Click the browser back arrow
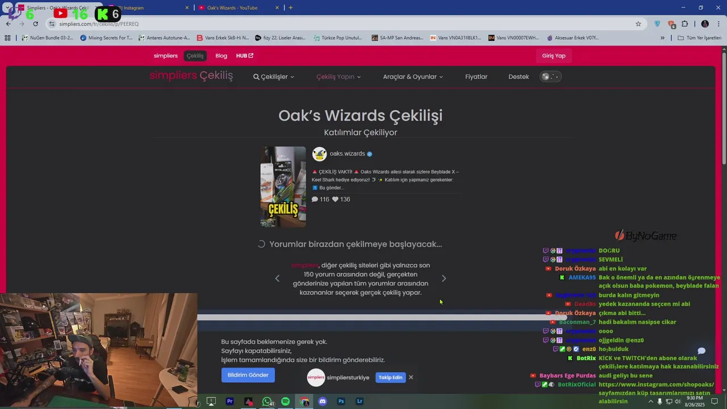Viewport: 727px width, 409px height. (8, 24)
